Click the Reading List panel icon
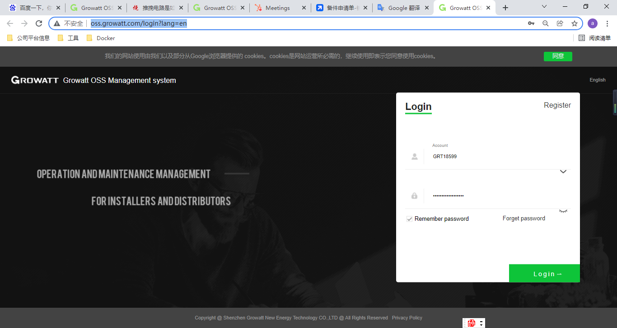 581,38
